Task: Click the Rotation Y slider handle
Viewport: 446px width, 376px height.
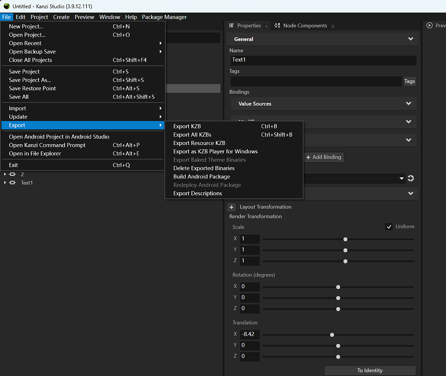Action: pyautogui.click(x=338, y=298)
